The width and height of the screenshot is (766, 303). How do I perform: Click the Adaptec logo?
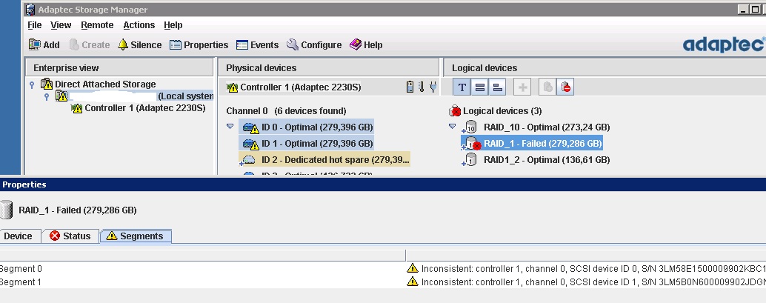click(x=724, y=44)
